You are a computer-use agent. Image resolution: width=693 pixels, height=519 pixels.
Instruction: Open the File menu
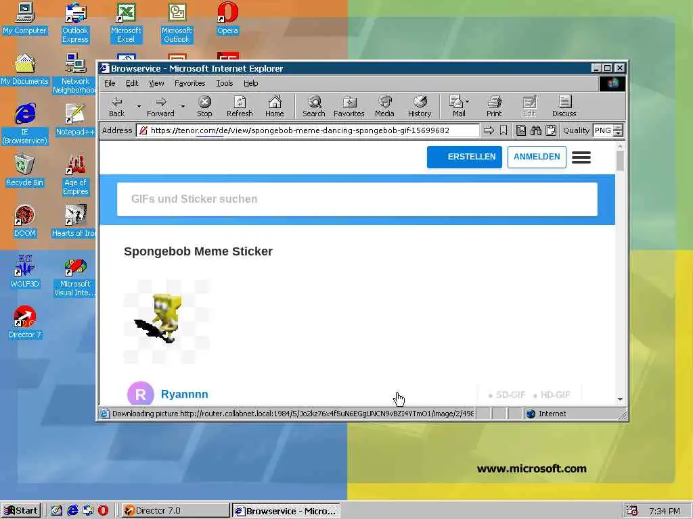tap(110, 83)
